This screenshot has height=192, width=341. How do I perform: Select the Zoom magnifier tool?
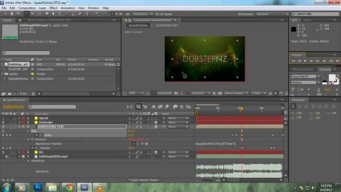19,14
